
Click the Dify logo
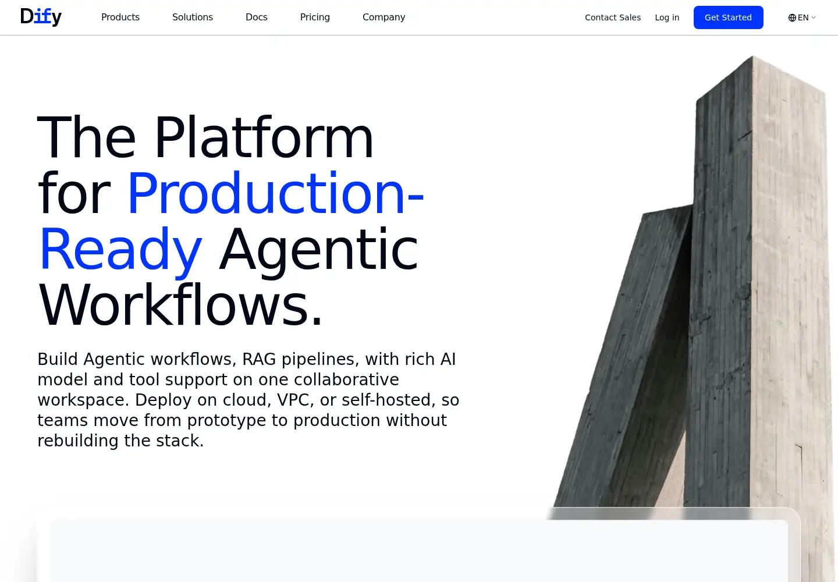41,17
